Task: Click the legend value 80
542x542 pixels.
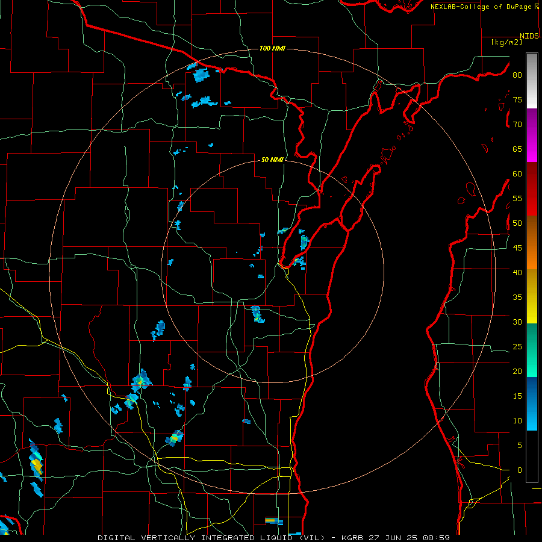Action: [x=517, y=75]
